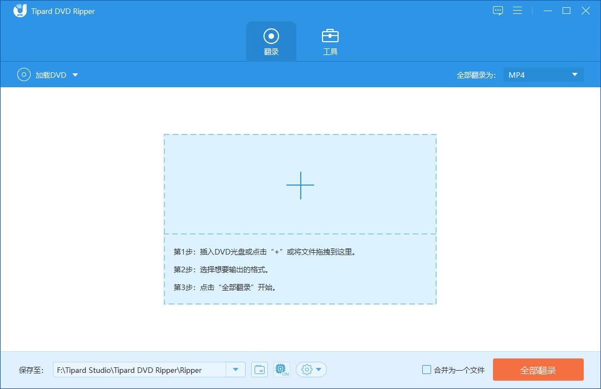Open the MP4 output format dropdown
Image resolution: width=601 pixels, height=389 pixels.
point(543,75)
